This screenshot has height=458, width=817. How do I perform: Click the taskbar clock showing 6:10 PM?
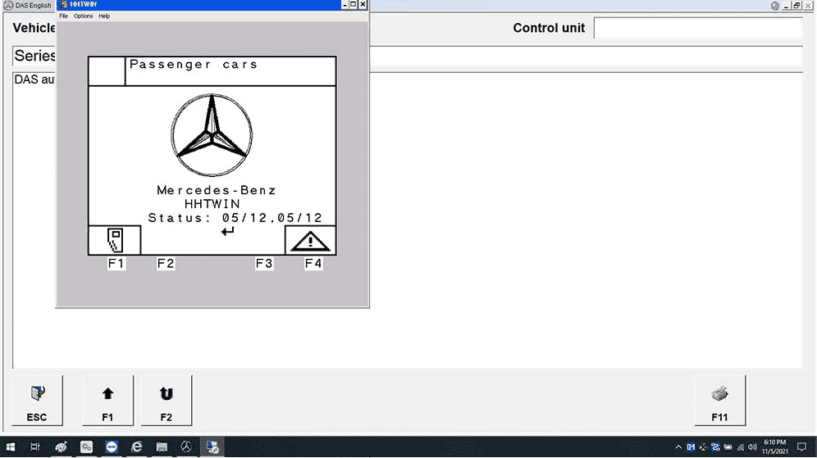(x=775, y=447)
